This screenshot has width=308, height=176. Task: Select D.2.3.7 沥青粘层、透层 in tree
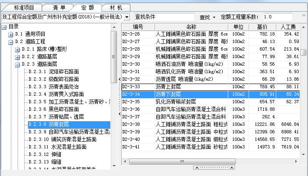click(56, 117)
